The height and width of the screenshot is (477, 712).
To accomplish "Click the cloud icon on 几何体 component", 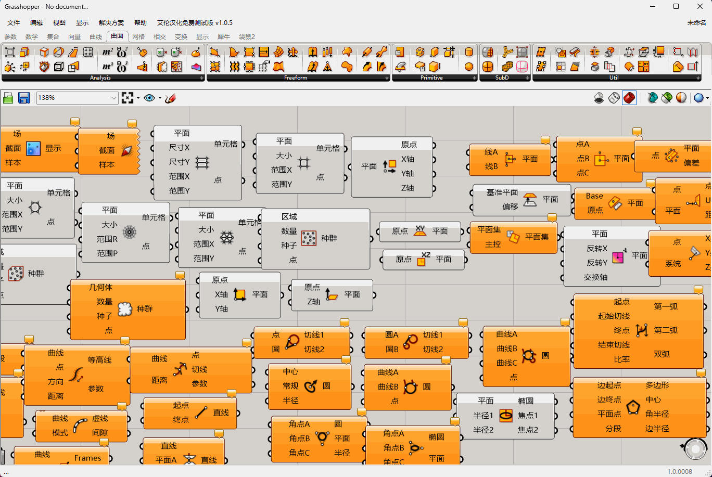I will point(125,309).
